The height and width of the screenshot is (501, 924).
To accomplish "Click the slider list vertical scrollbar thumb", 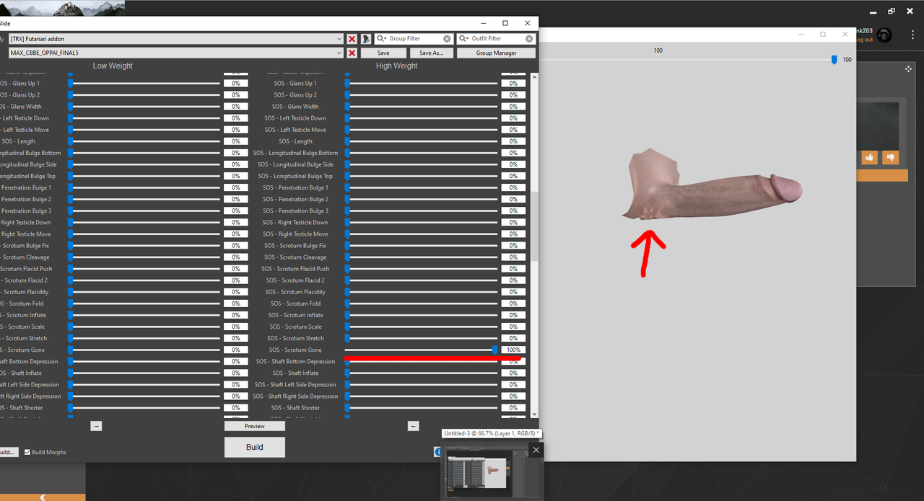I will coord(534,227).
